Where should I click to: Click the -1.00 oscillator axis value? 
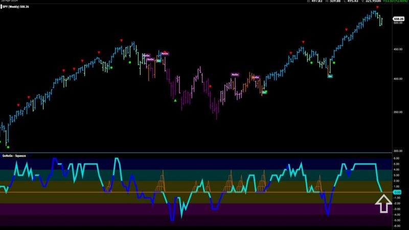point(397,198)
